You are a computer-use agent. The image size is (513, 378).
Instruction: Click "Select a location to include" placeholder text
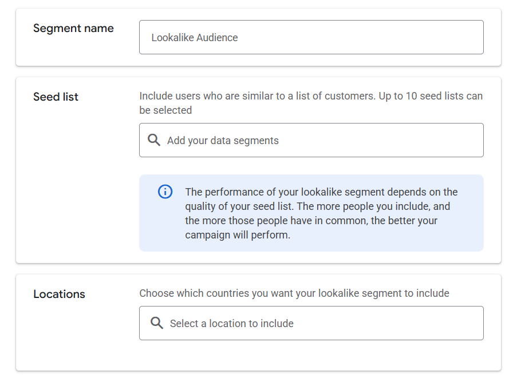pyautogui.click(x=231, y=324)
